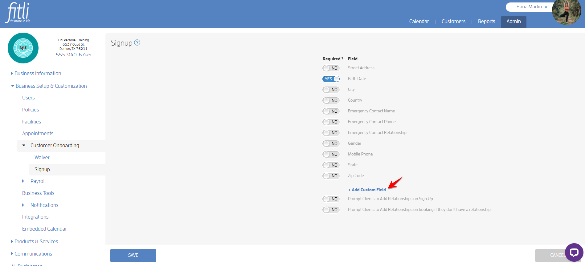Toggle Gender required switch
The height and width of the screenshot is (266, 585).
[x=331, y=143]
